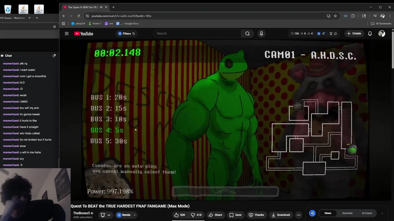Open the apps grid in bookmarks bar
Viewport: 394px width, 221px height.
(63, 24)
